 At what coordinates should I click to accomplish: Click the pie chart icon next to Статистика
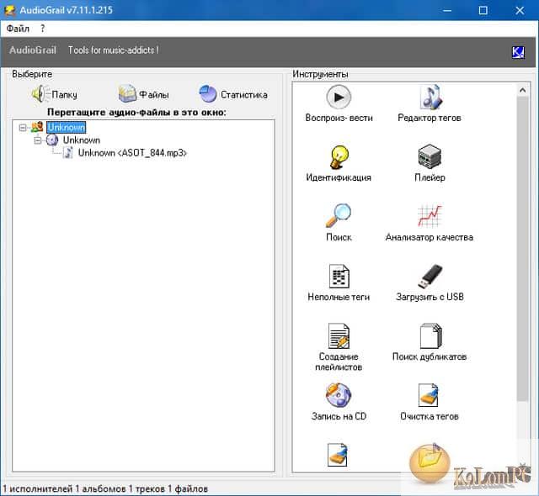point(208,93)
